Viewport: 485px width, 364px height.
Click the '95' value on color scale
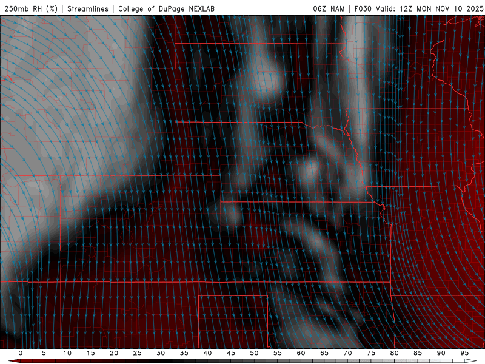click(464, 353)
